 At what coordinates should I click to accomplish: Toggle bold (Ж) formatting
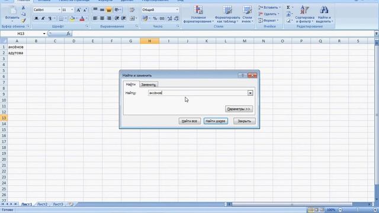(x=36, y=18)
